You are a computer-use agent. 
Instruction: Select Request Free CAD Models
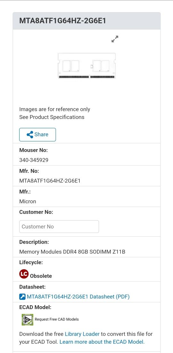tap(57, 319)
